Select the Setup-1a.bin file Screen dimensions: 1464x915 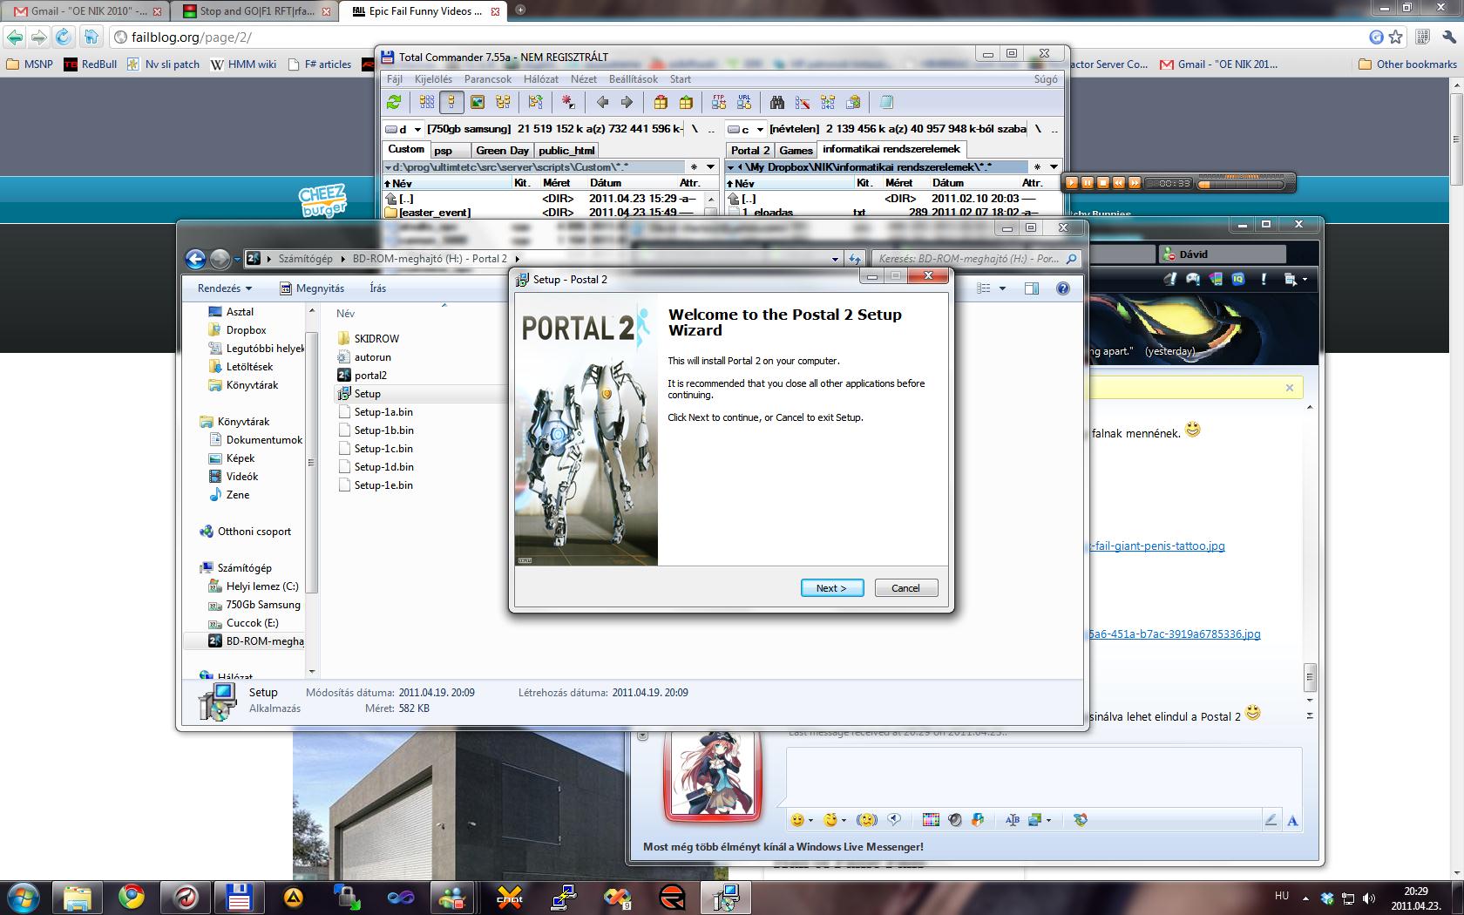[x=383, y=411]
